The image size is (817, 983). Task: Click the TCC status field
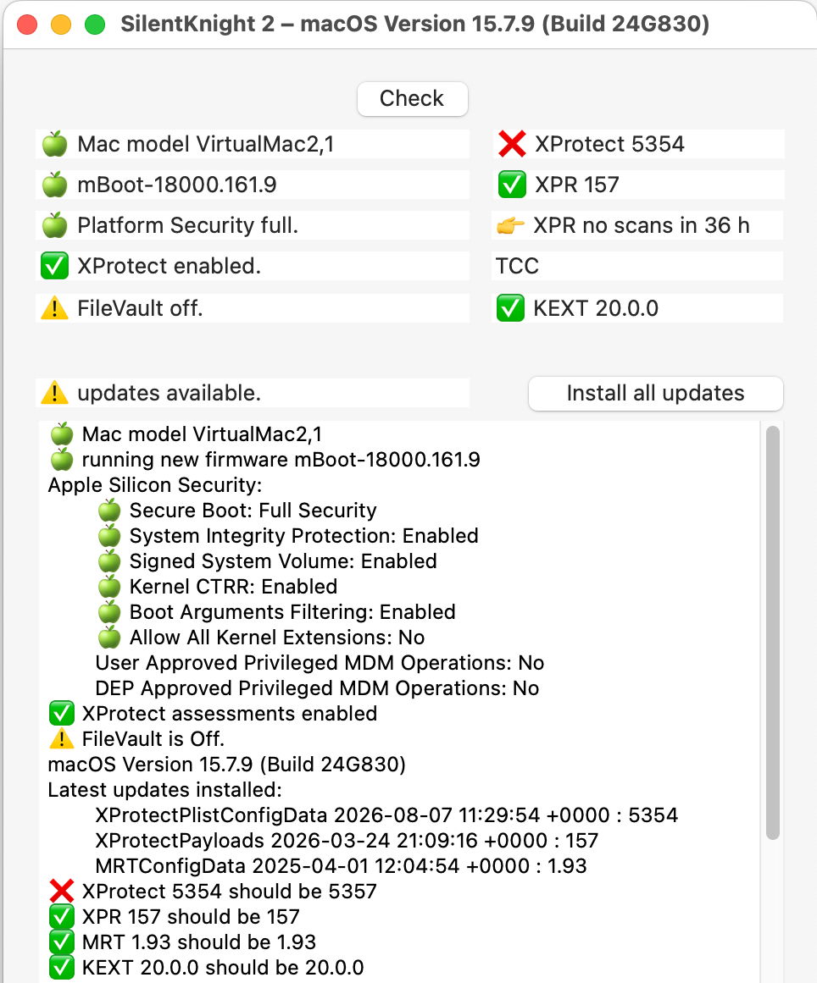pos(637,266)
